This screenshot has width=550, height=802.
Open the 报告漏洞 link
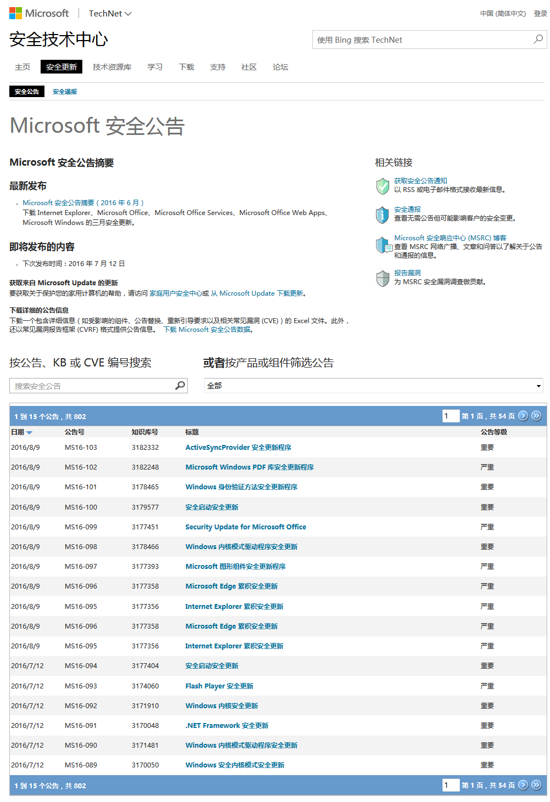(x=407, y=273)
